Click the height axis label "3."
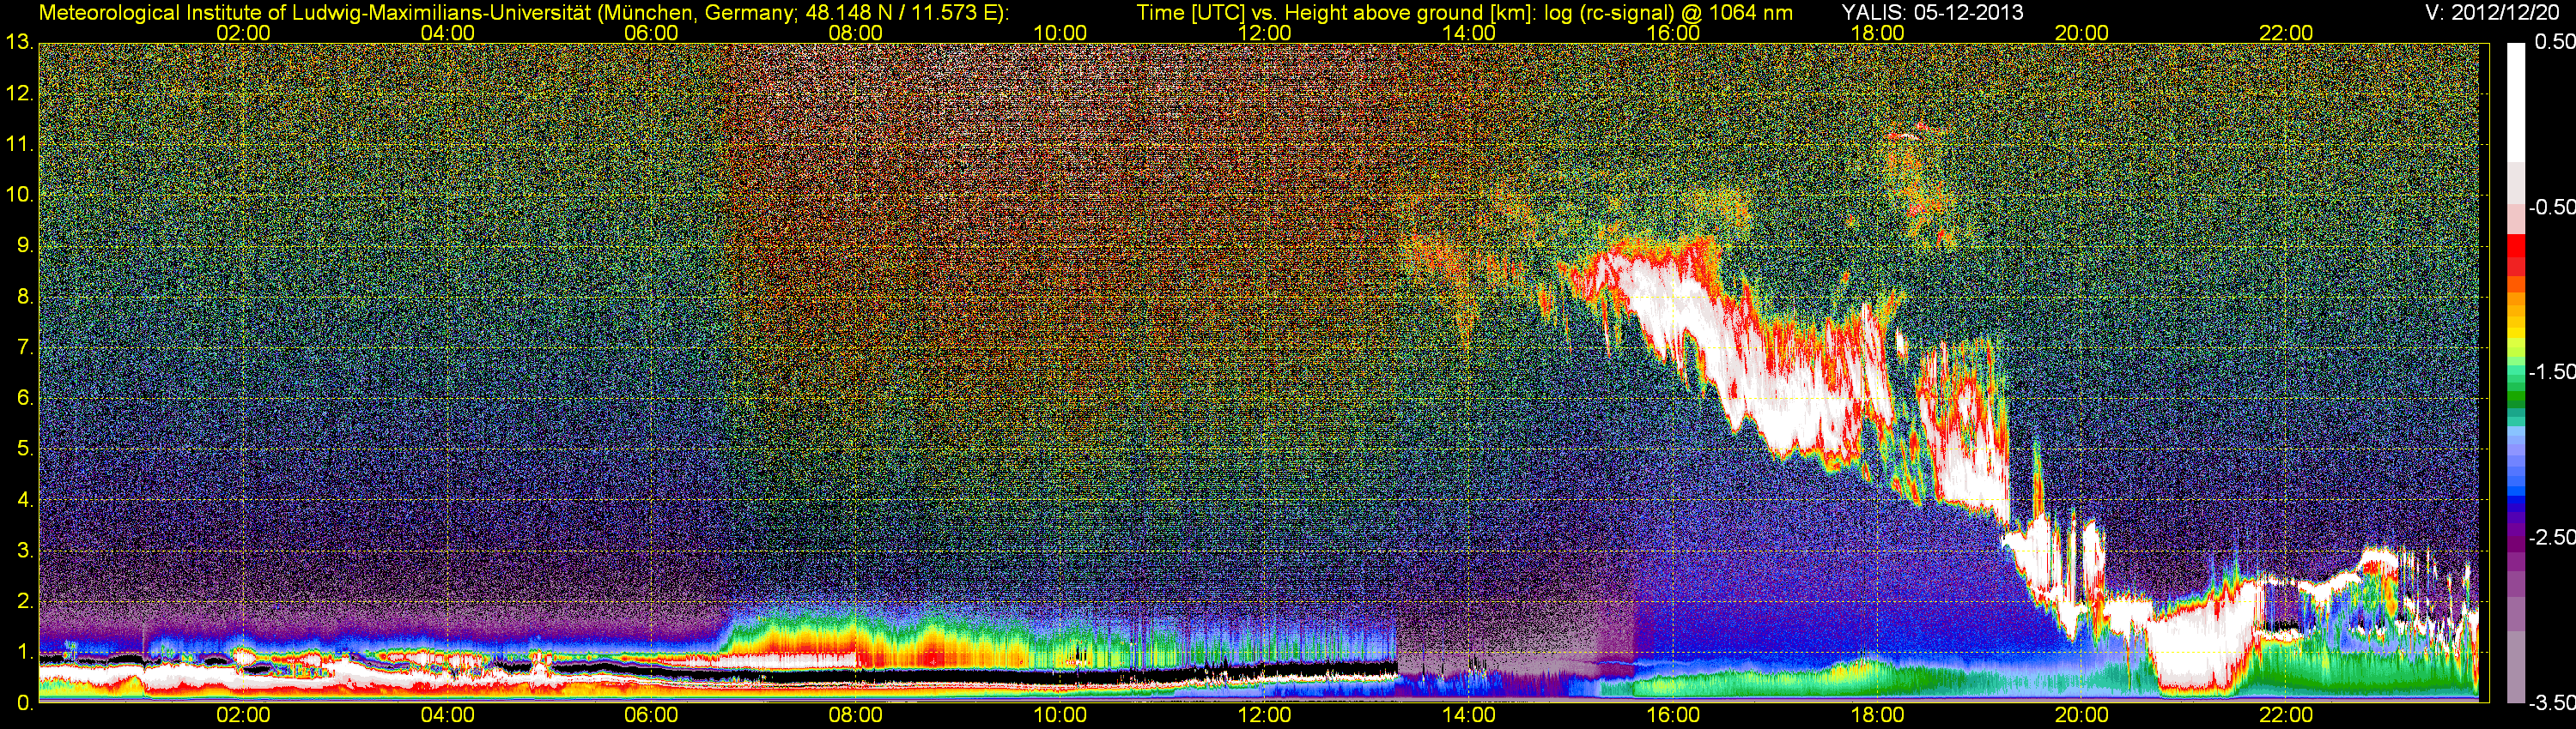 click(24, 551)
